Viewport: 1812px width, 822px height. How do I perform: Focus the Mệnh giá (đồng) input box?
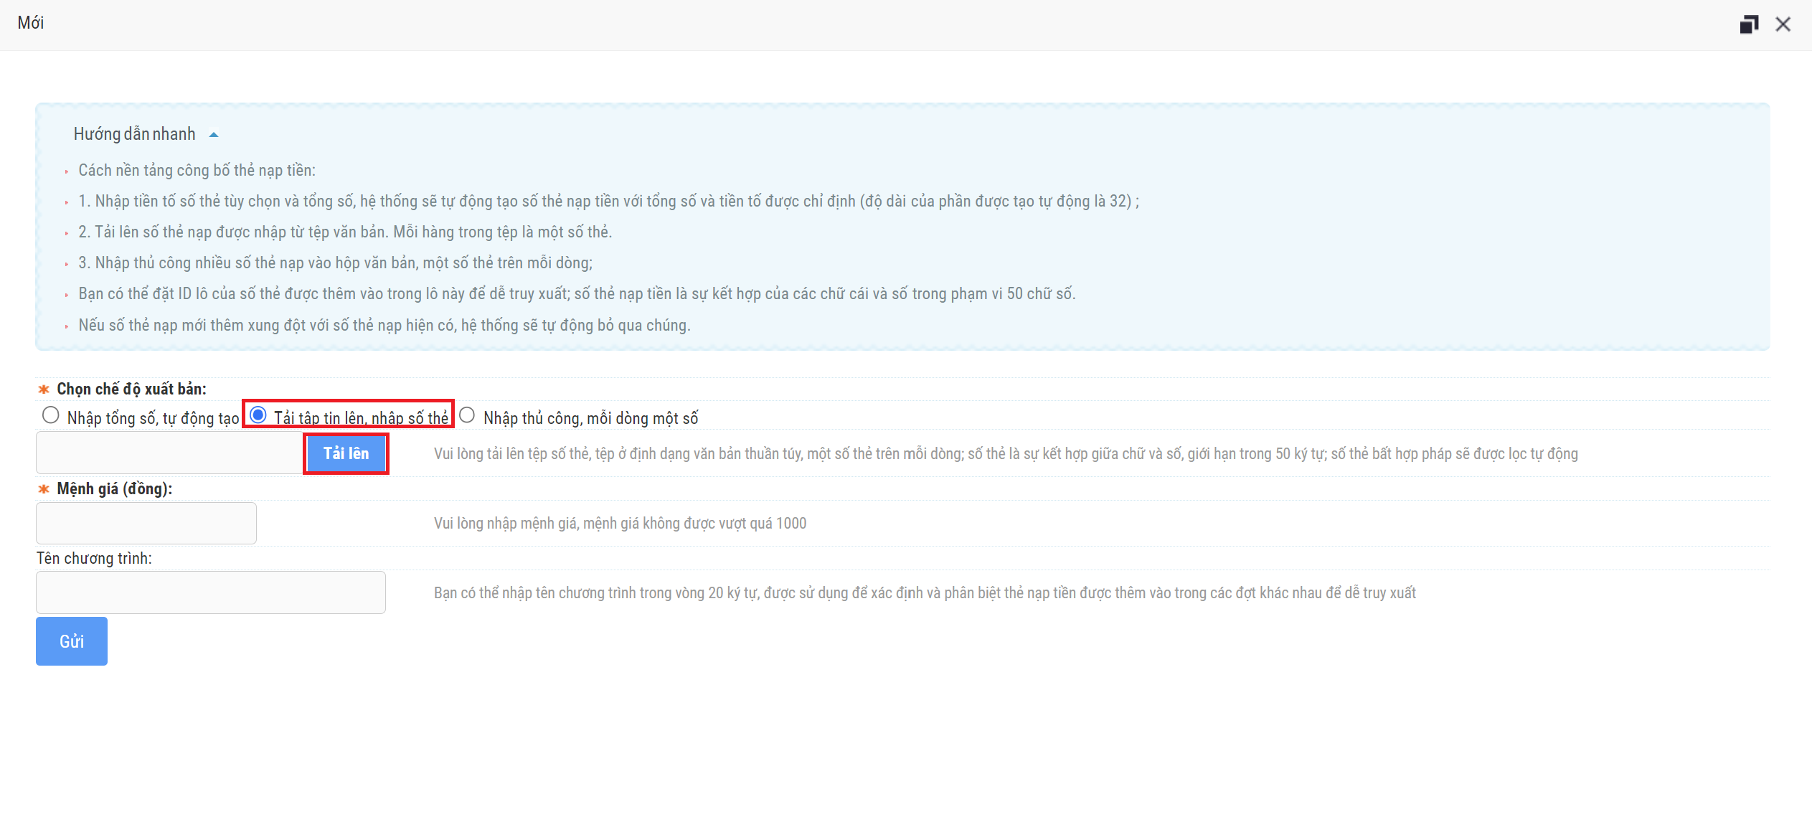pos(146,523)
